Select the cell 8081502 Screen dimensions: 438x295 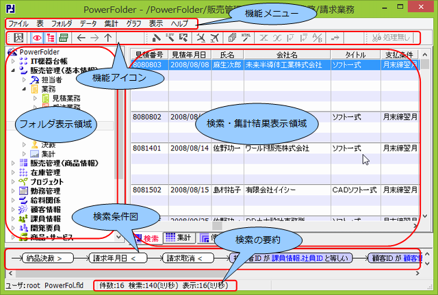[x=150, y=190]
